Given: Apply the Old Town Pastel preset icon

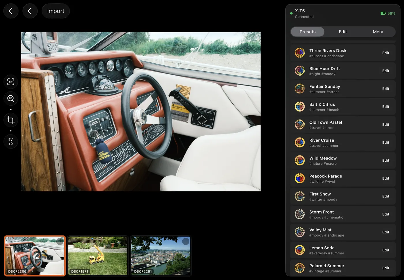Looking at the screenshot, I should click(x=300, y=125).
